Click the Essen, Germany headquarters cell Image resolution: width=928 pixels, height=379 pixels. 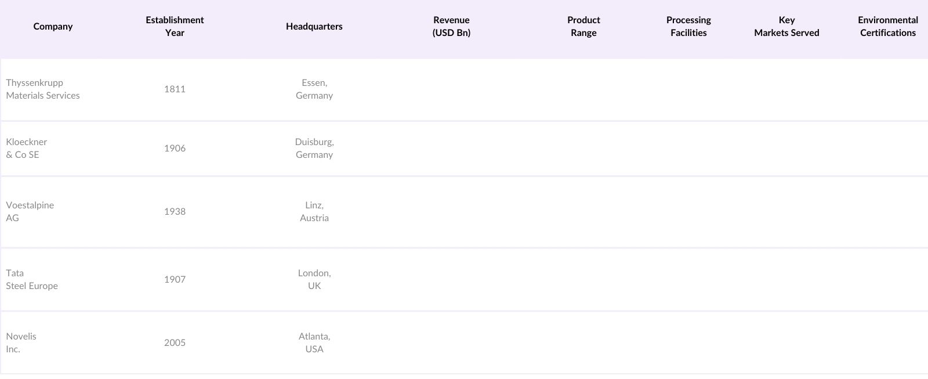coord(314,89)
